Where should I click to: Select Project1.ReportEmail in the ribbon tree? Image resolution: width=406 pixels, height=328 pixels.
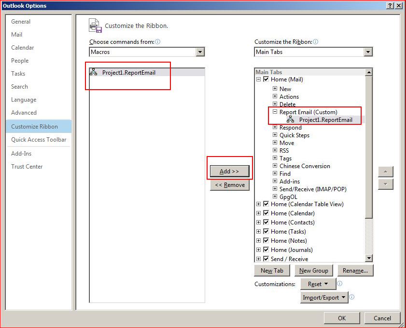[325, 119]
